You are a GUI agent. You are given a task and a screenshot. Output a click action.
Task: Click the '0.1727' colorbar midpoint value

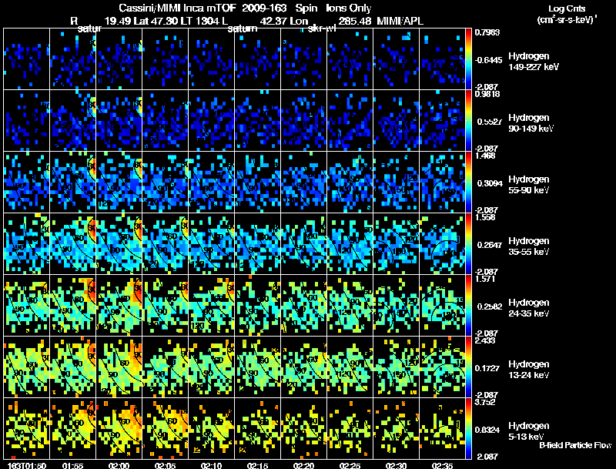point(487,368)
